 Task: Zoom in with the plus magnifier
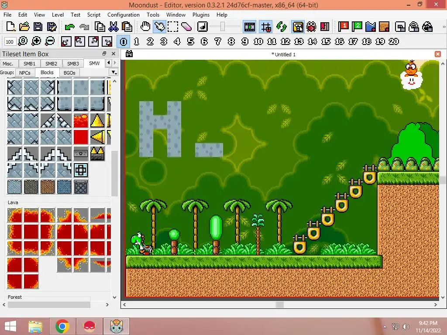pyautogui.click(x=36, y=41)
